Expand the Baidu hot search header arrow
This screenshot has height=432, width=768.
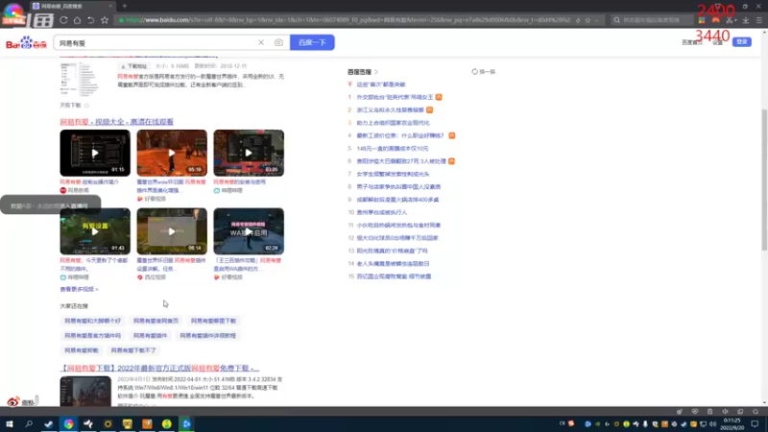click(376, 72)
